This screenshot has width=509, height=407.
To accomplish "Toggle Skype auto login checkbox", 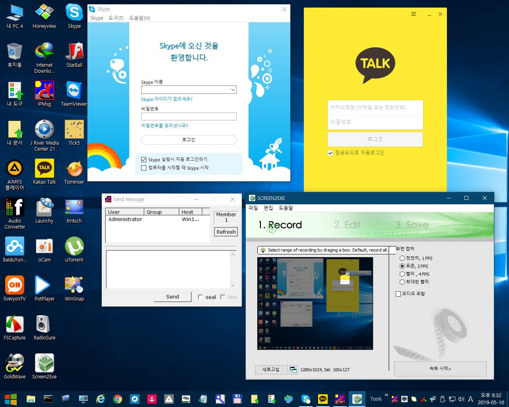I will point(144,159).
